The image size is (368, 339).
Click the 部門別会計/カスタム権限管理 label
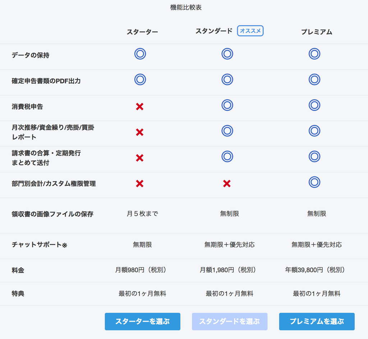click(x=54, y=184)
